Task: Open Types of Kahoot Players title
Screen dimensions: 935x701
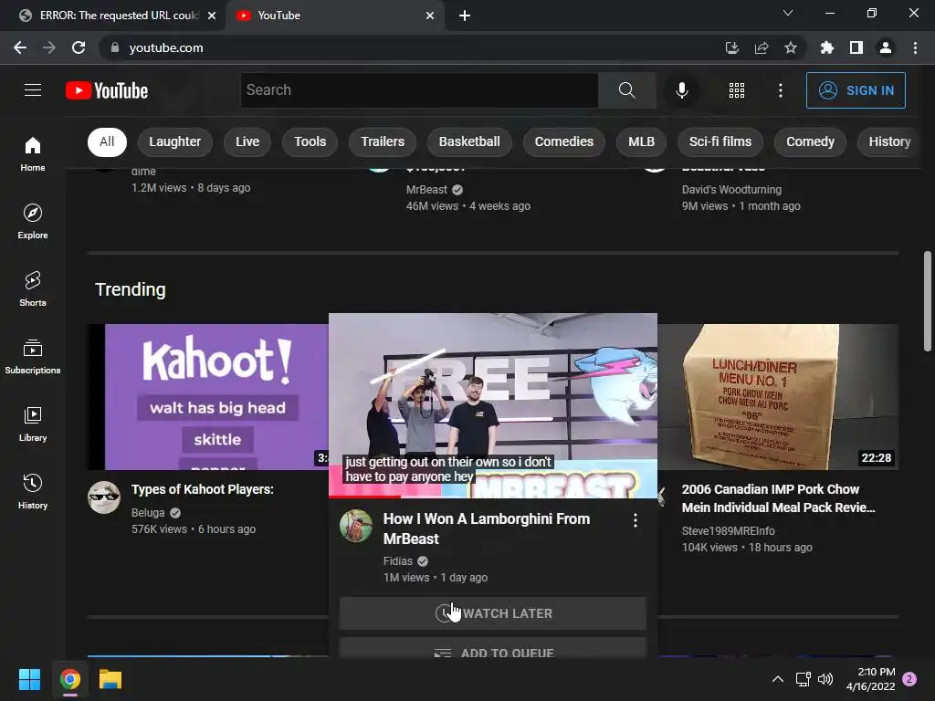Action: tap(202, 489)
